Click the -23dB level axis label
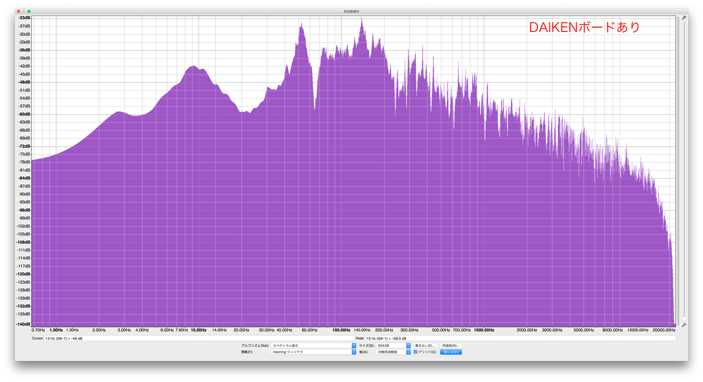 click(24, 18)
